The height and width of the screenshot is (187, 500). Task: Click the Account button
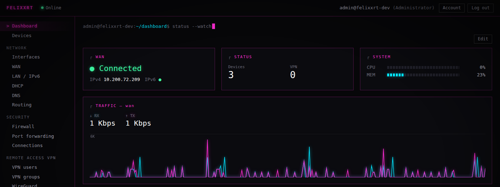coord(452,8)
